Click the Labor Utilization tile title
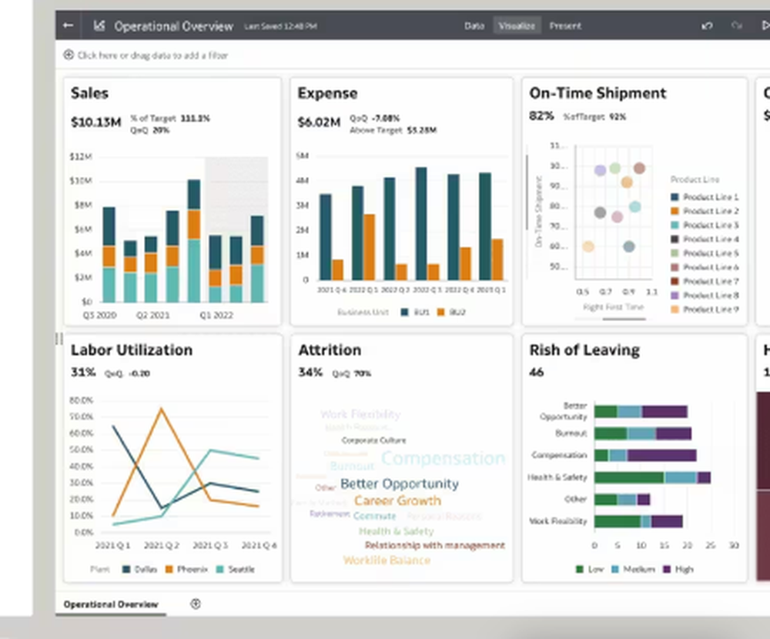This screenshot has width=770, height=639. [132, 350]
